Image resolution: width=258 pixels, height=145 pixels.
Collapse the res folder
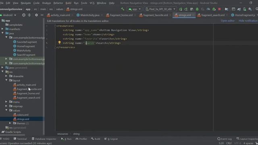(2, 72)
